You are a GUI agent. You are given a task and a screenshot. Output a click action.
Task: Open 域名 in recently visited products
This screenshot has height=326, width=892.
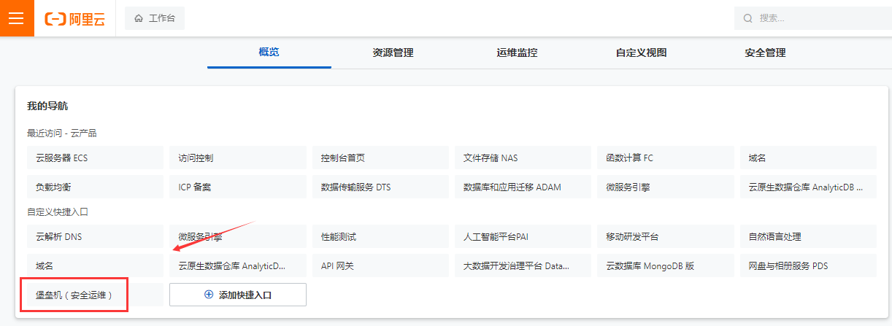pos(808,158)
